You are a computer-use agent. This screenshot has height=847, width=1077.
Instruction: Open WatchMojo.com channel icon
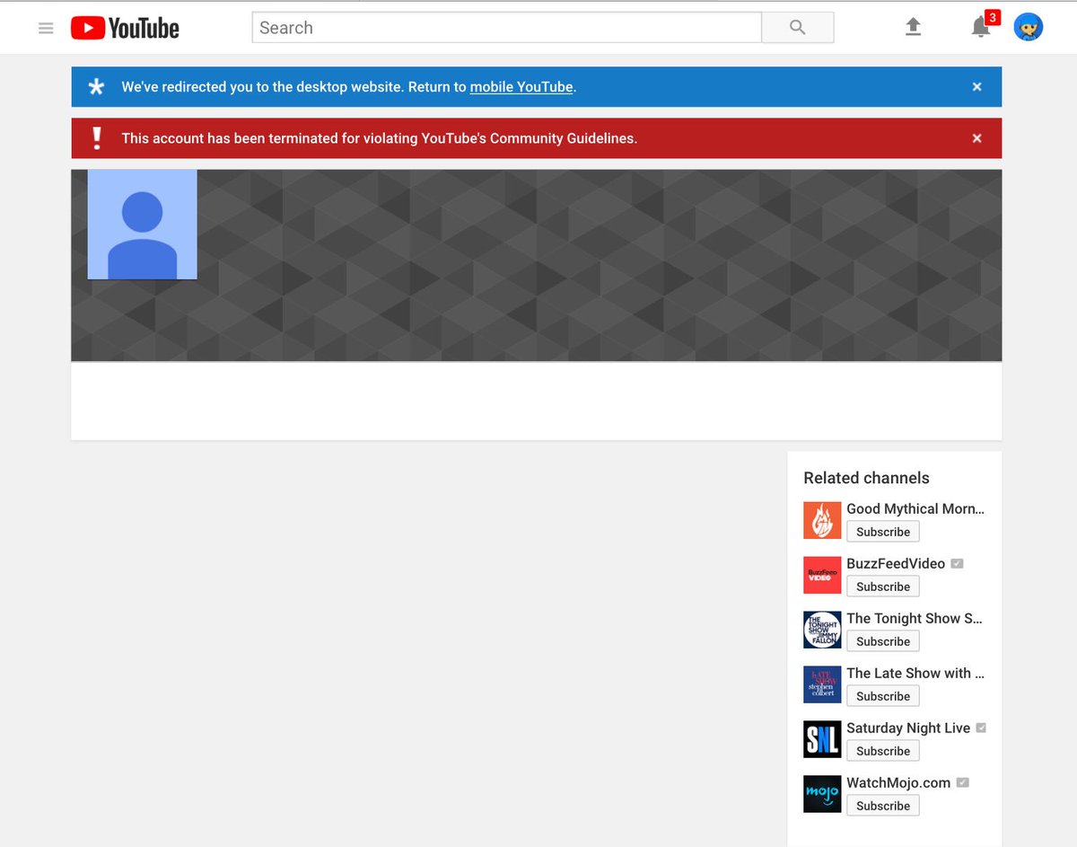coord(822,795)
